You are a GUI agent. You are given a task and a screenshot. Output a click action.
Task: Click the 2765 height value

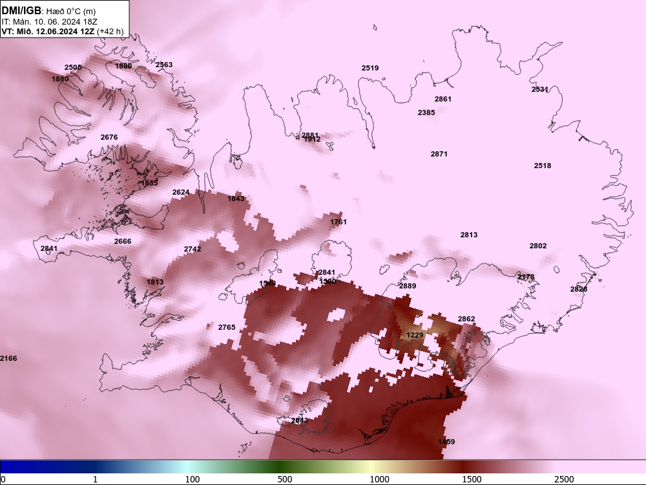(227, 327)
